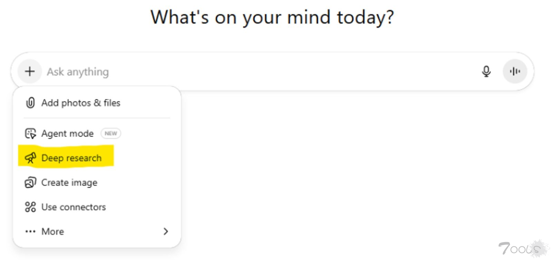552x260 pixels.
Task: Click the NEW badge beside Agent mode
Action: click(x=111, y=133)
